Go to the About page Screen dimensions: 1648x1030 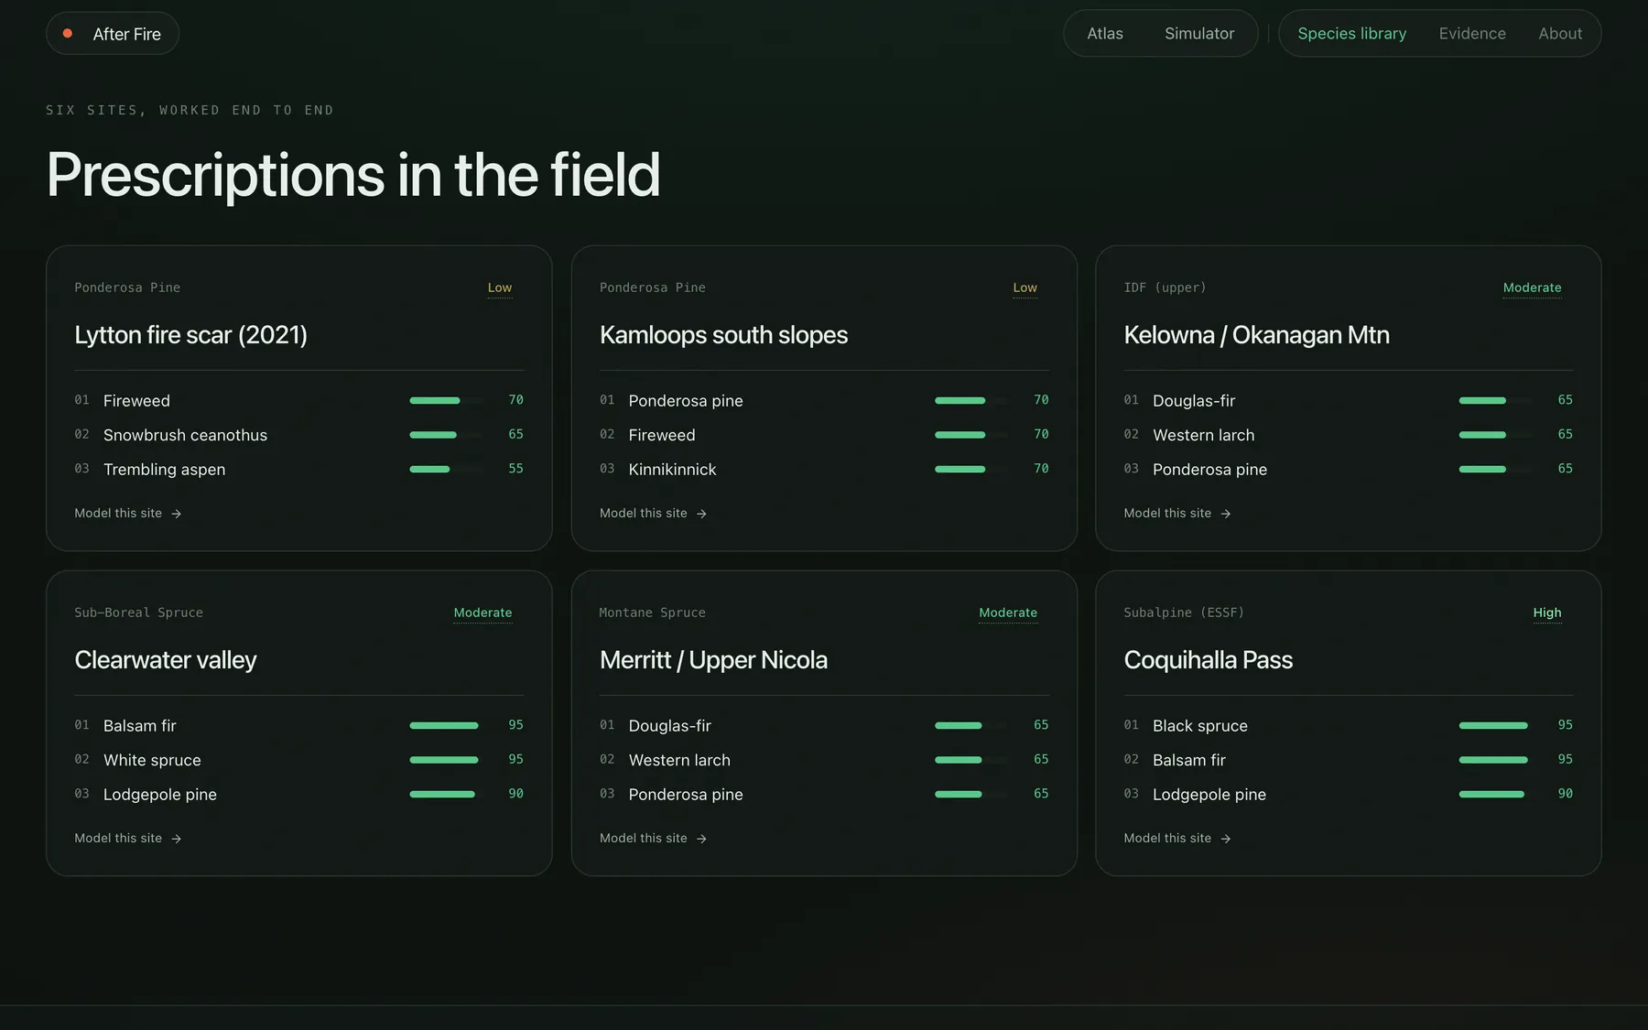1560,34
